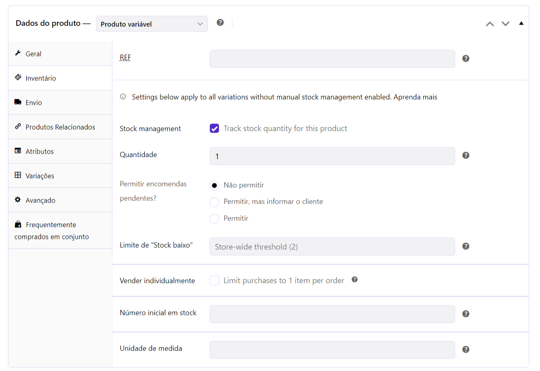Uncheck Track stock quantity for this product
Screen dimensions: 540x371
pyautogui.click(x=214, y=128)
